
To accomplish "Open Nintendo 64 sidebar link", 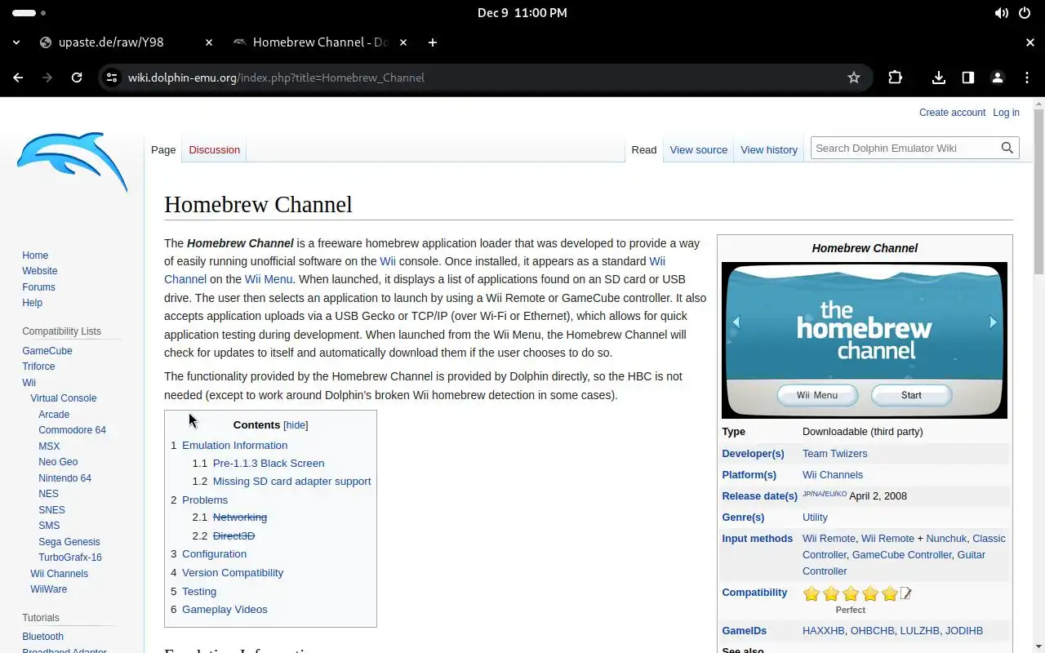I will 64,478.
